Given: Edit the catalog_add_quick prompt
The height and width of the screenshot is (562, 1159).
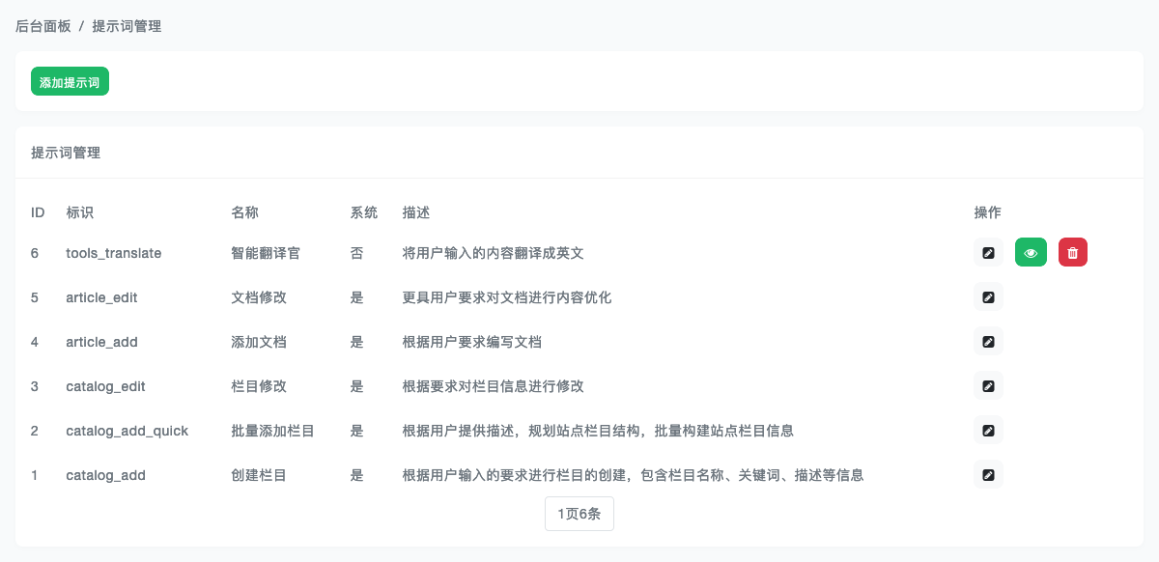Looking at the screenshot, I should pos(988,431).
